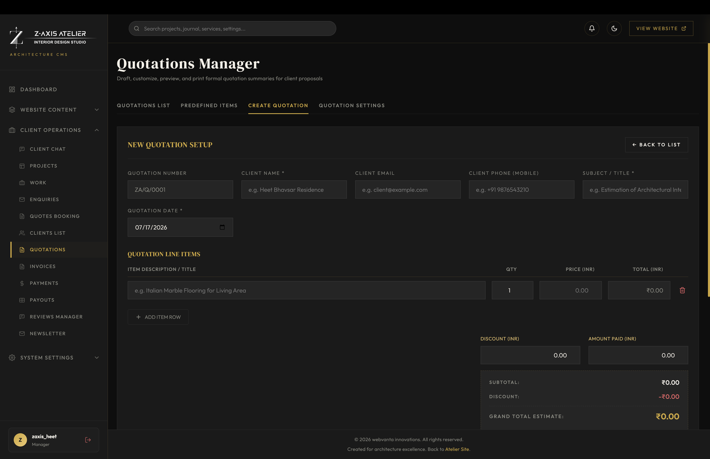Click the page vertical scrollbar
The image size is (710, 459).
709,170
